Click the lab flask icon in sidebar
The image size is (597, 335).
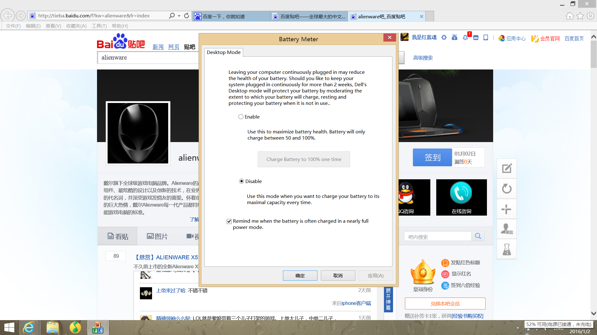pyautogui.click(x=507, y=249)
